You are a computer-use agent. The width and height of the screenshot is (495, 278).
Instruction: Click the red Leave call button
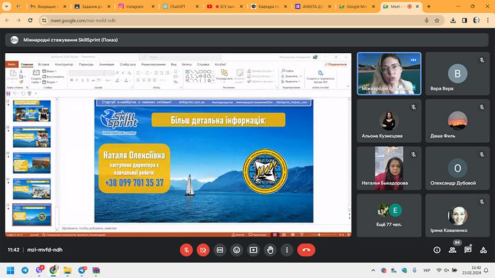[306, 249]
